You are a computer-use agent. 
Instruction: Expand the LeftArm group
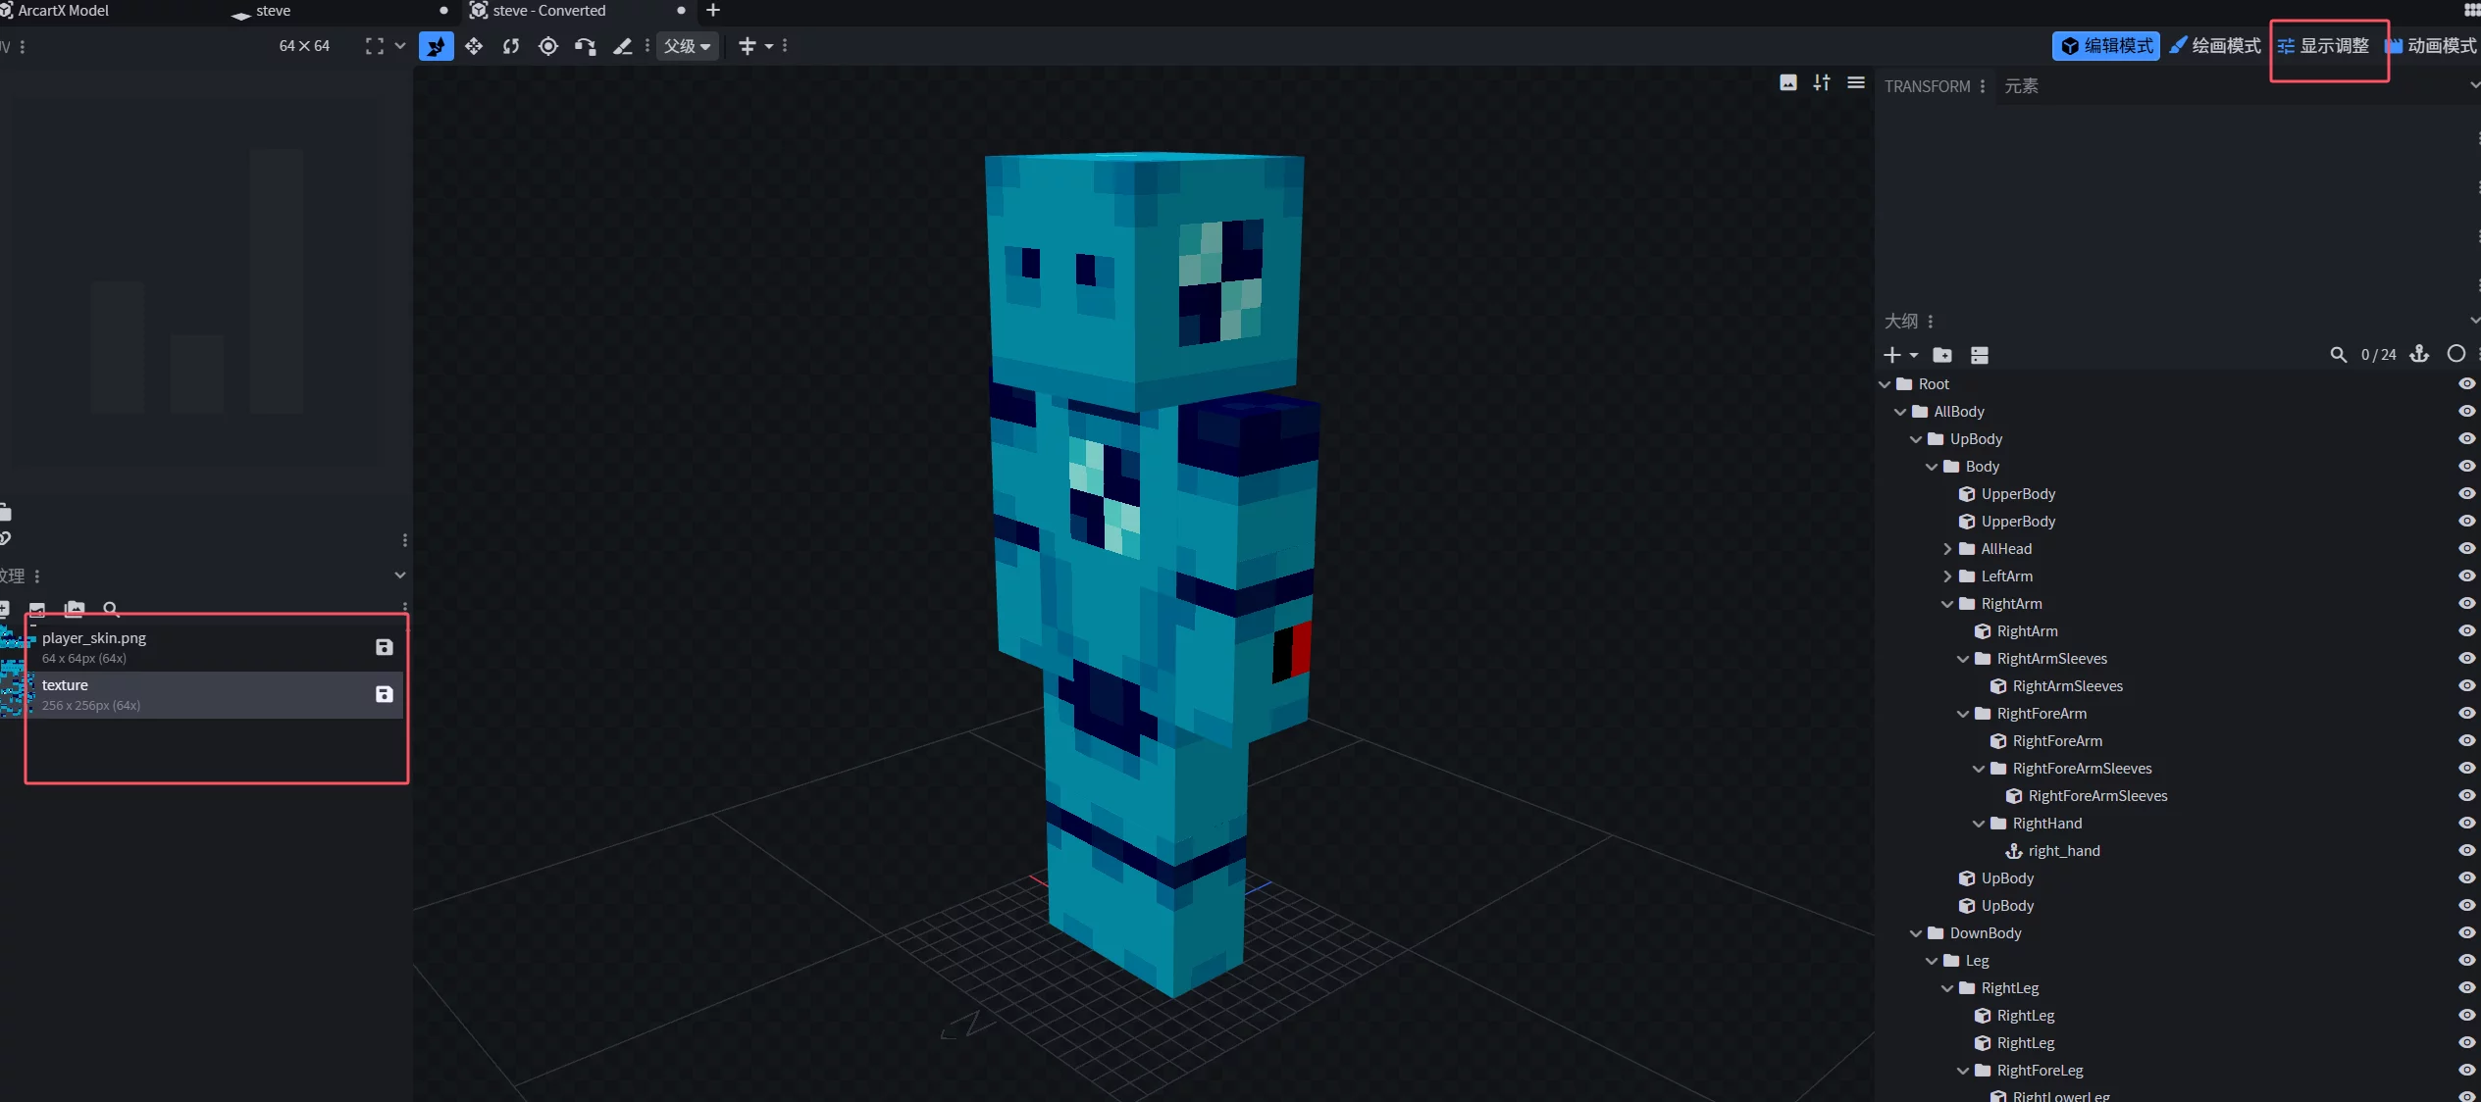(1947, 576)
